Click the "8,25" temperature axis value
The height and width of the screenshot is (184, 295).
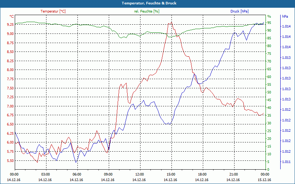pos(10,61)
